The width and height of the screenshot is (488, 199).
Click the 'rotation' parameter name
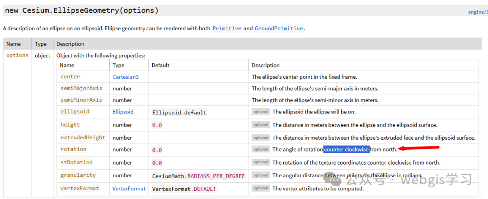point(73,149)
